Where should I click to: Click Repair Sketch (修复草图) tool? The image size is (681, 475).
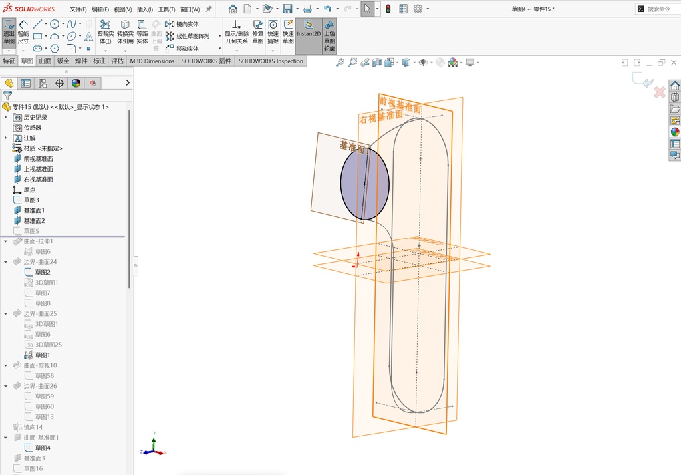pyautogui.click(x=257, y=32)
